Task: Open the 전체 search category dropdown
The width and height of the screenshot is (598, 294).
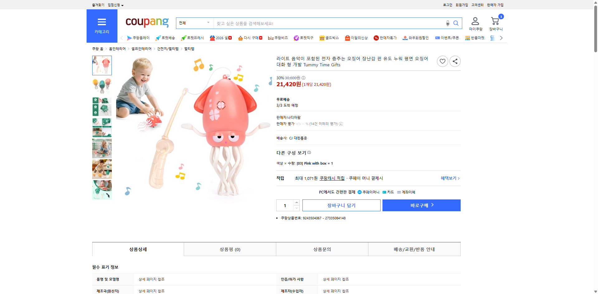Action: pyautogui.click(x=195, y=23)
